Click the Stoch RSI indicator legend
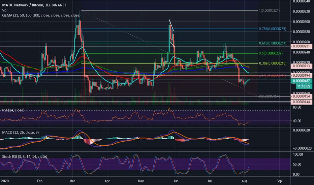This screenshot has height=185, width=314. [x=25, y=156]
